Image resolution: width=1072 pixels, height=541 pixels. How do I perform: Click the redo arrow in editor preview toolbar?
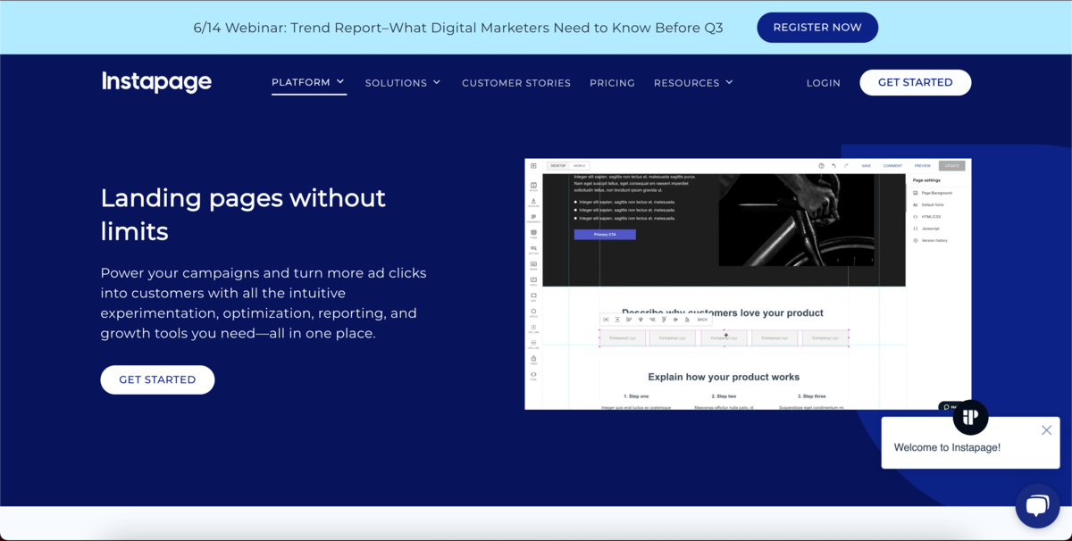point(846,166)
